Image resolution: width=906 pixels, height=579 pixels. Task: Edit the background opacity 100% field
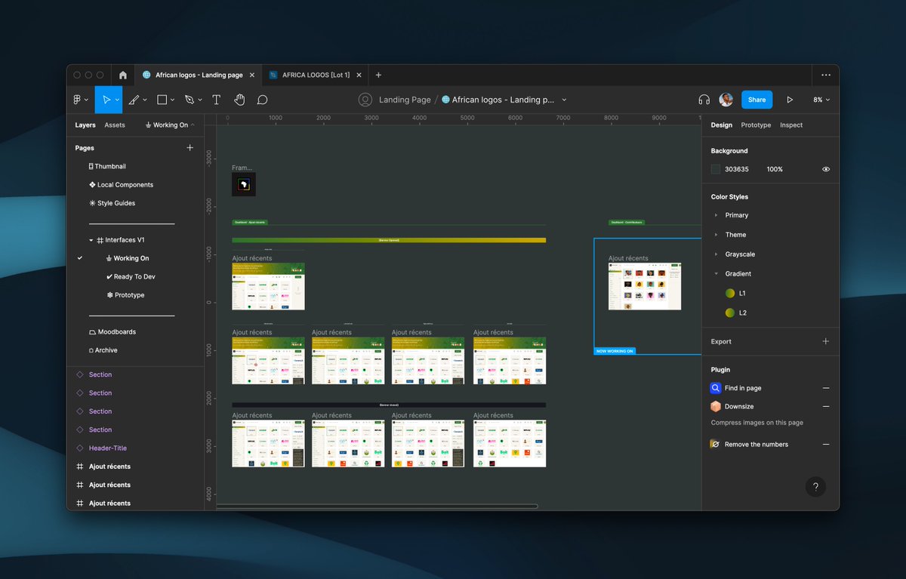tap(775, 169)
